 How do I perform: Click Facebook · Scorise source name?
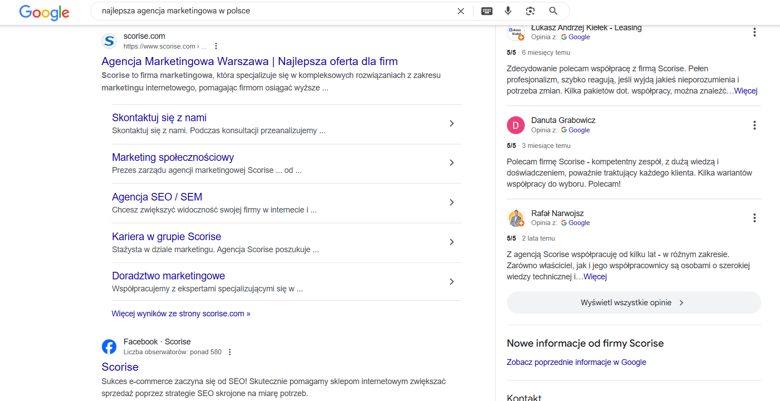[x=157, y=342]
